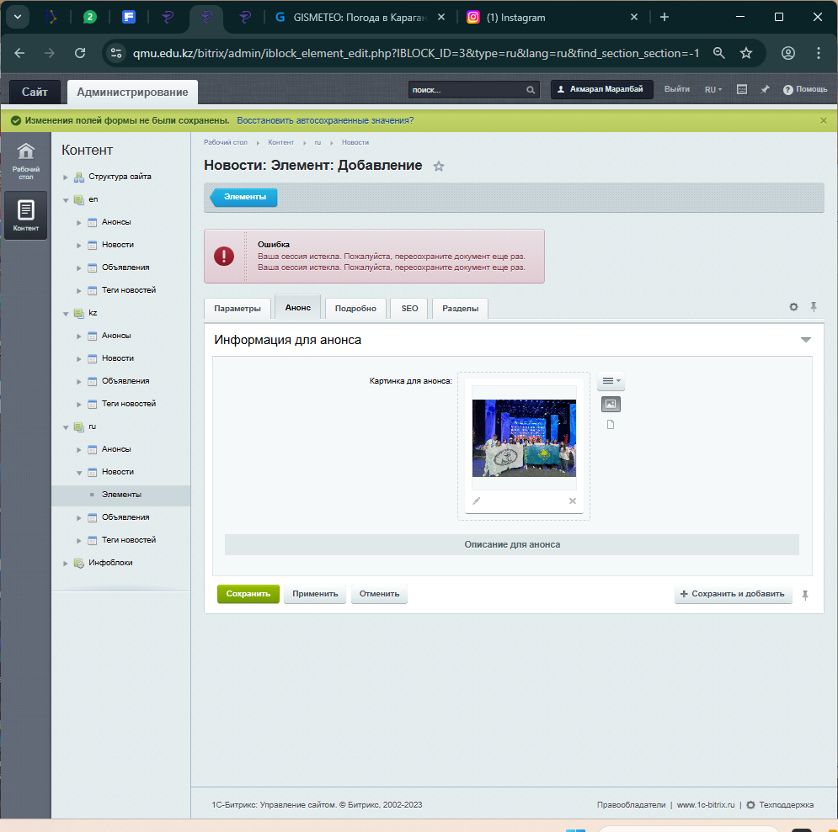
Task: Click the announcement picture thumbnail
Action: pyautogui.click(x=524, y=438)
